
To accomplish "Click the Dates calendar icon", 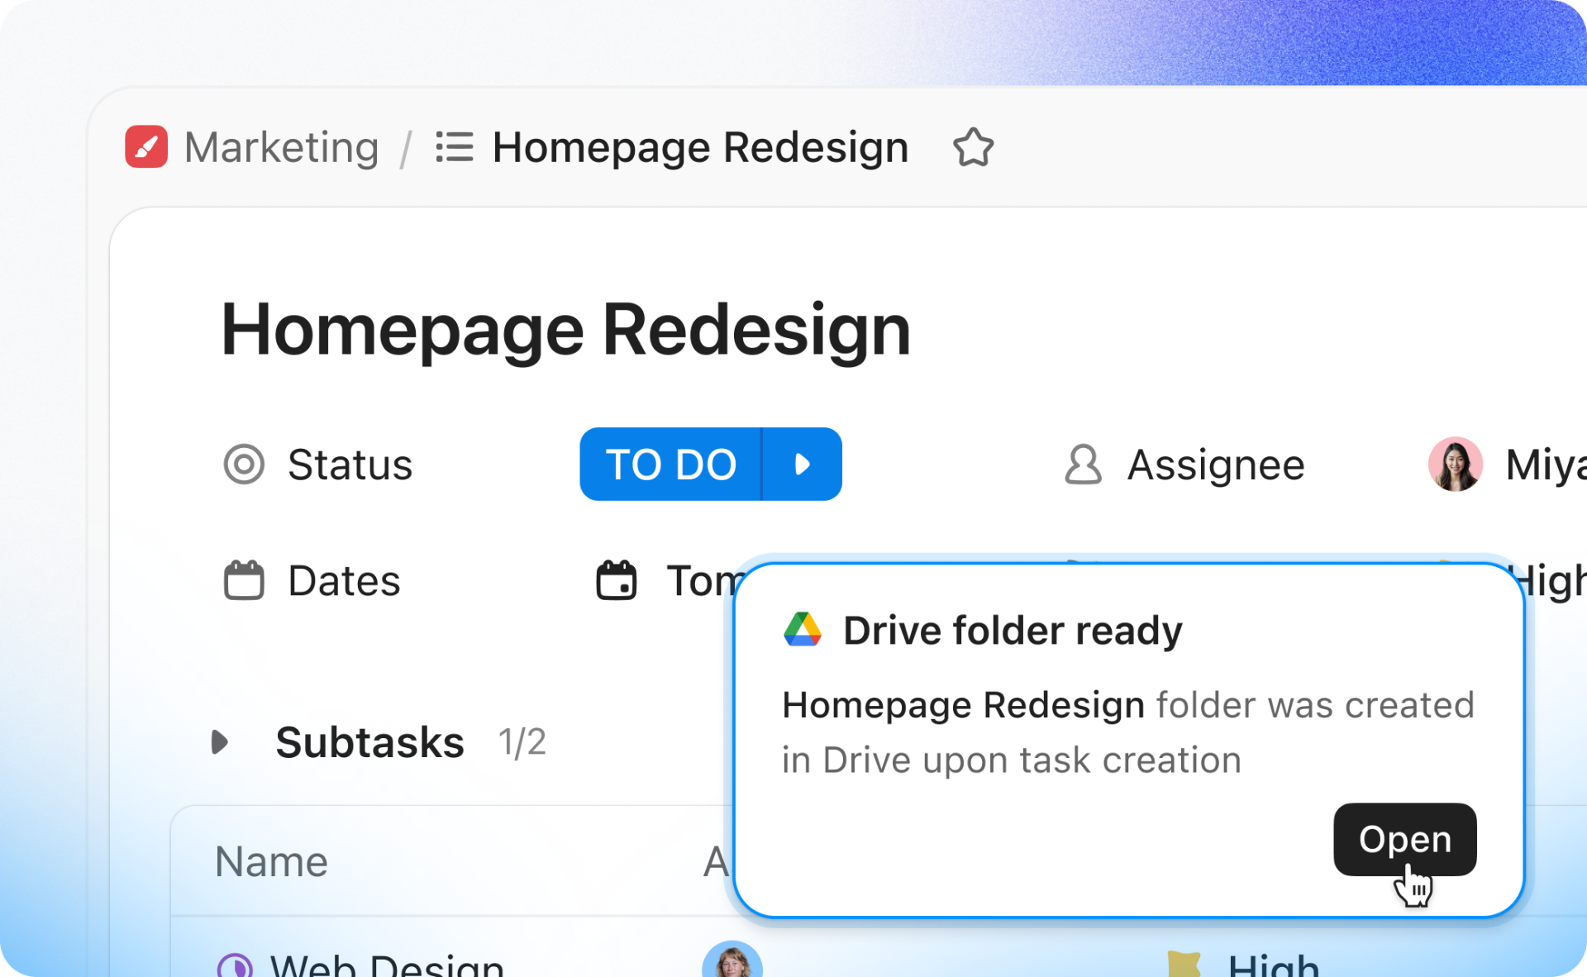I will click(x=244, y=580).
